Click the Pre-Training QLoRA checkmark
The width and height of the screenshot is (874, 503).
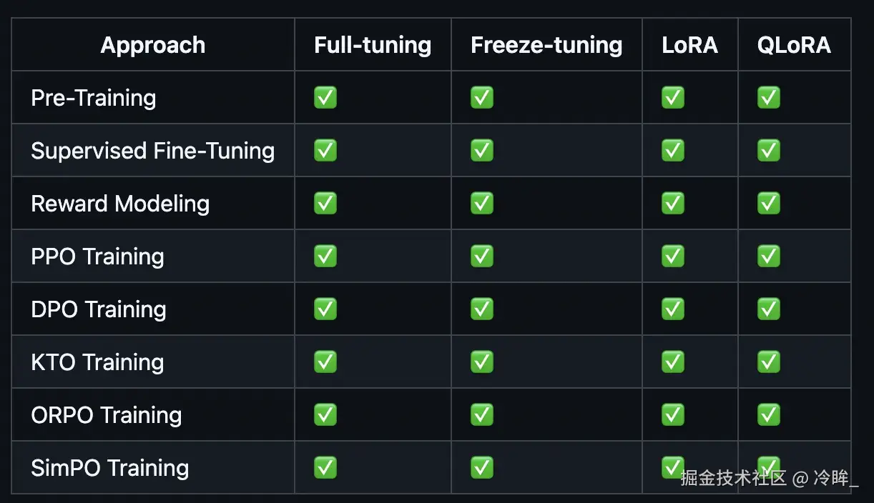point(769,97)
